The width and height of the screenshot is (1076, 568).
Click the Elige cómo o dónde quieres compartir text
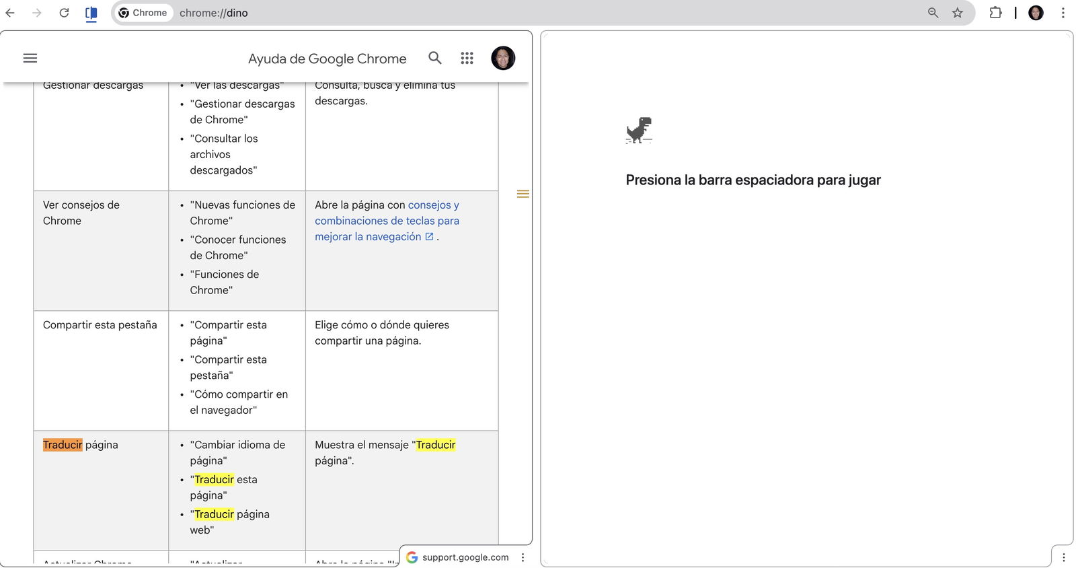tap(382, 333)
